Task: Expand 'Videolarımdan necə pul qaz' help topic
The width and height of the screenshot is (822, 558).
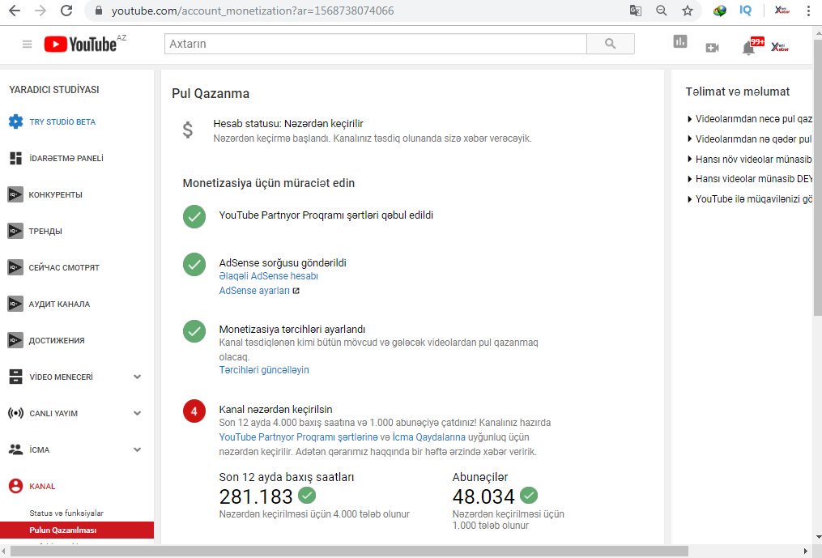Action: 750,119
